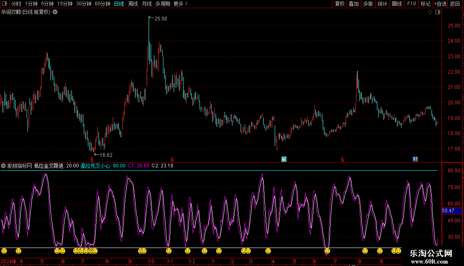Click the 解 unlock event marker
Image resolution: width=464 pixels, height=266 pixels.
(284, 159)
